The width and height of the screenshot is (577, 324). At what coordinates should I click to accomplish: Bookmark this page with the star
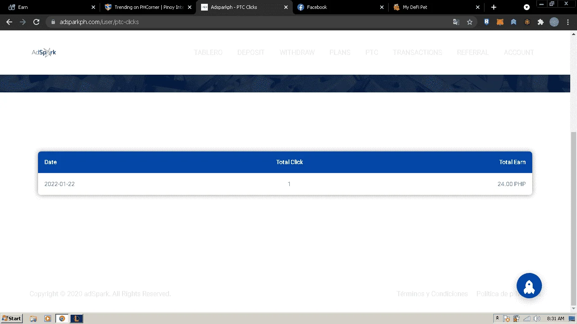[x=470, y=22]
